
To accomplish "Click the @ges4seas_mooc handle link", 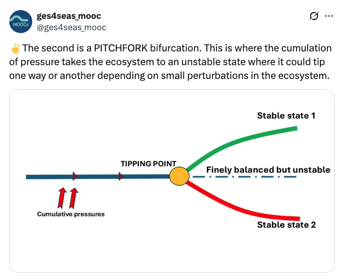I will click(x=71, y=28).
